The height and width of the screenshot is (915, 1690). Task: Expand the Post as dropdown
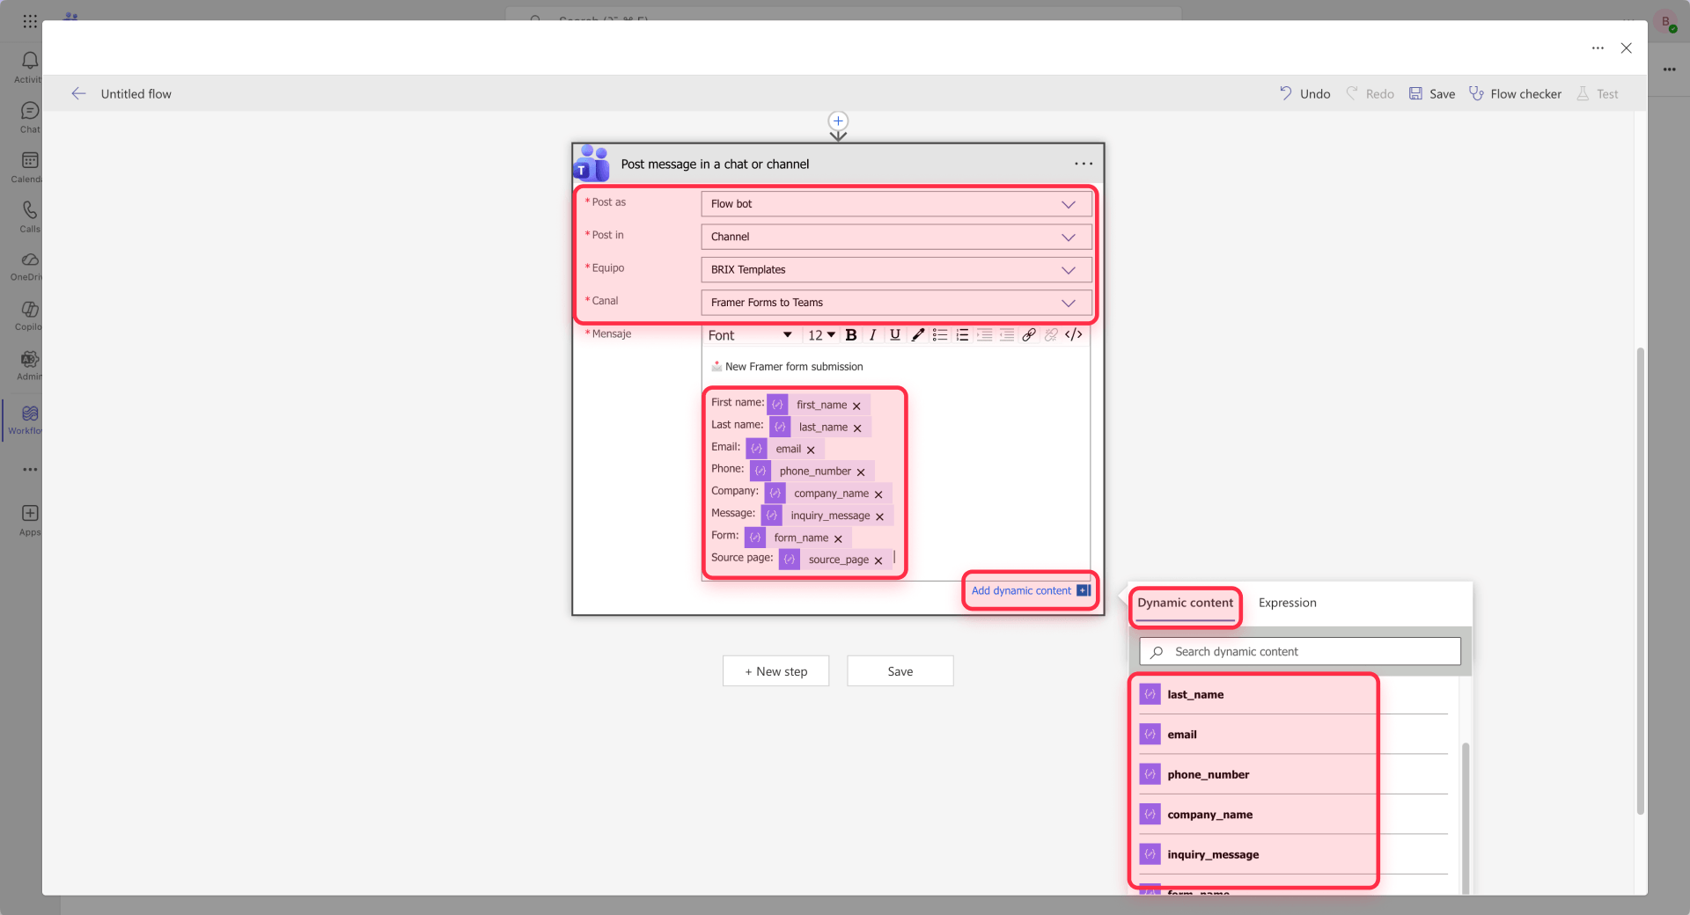[x=896, y=204]
